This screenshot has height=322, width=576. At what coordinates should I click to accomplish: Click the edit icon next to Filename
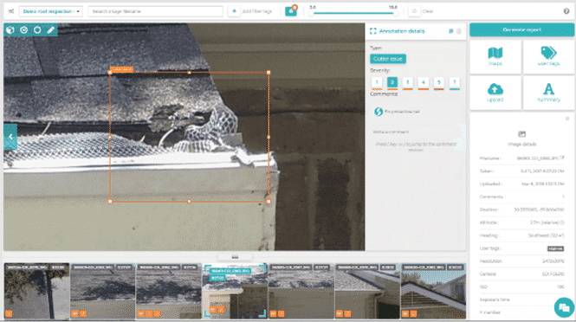click(x=562, y=158)
